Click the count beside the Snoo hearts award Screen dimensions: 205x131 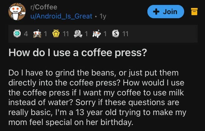coord(105,34)
